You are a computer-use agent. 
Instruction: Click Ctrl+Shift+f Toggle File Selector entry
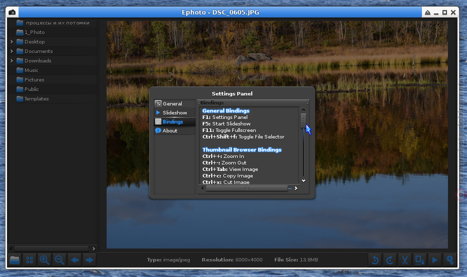click(x=243, y=137)
